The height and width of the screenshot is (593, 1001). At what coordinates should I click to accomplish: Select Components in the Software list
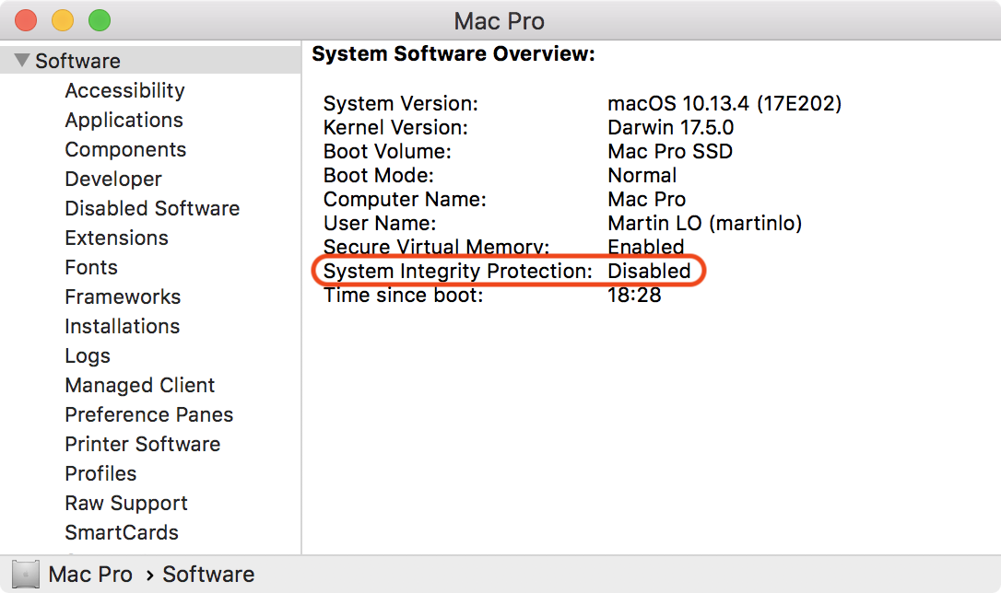[x=125, y=149]
